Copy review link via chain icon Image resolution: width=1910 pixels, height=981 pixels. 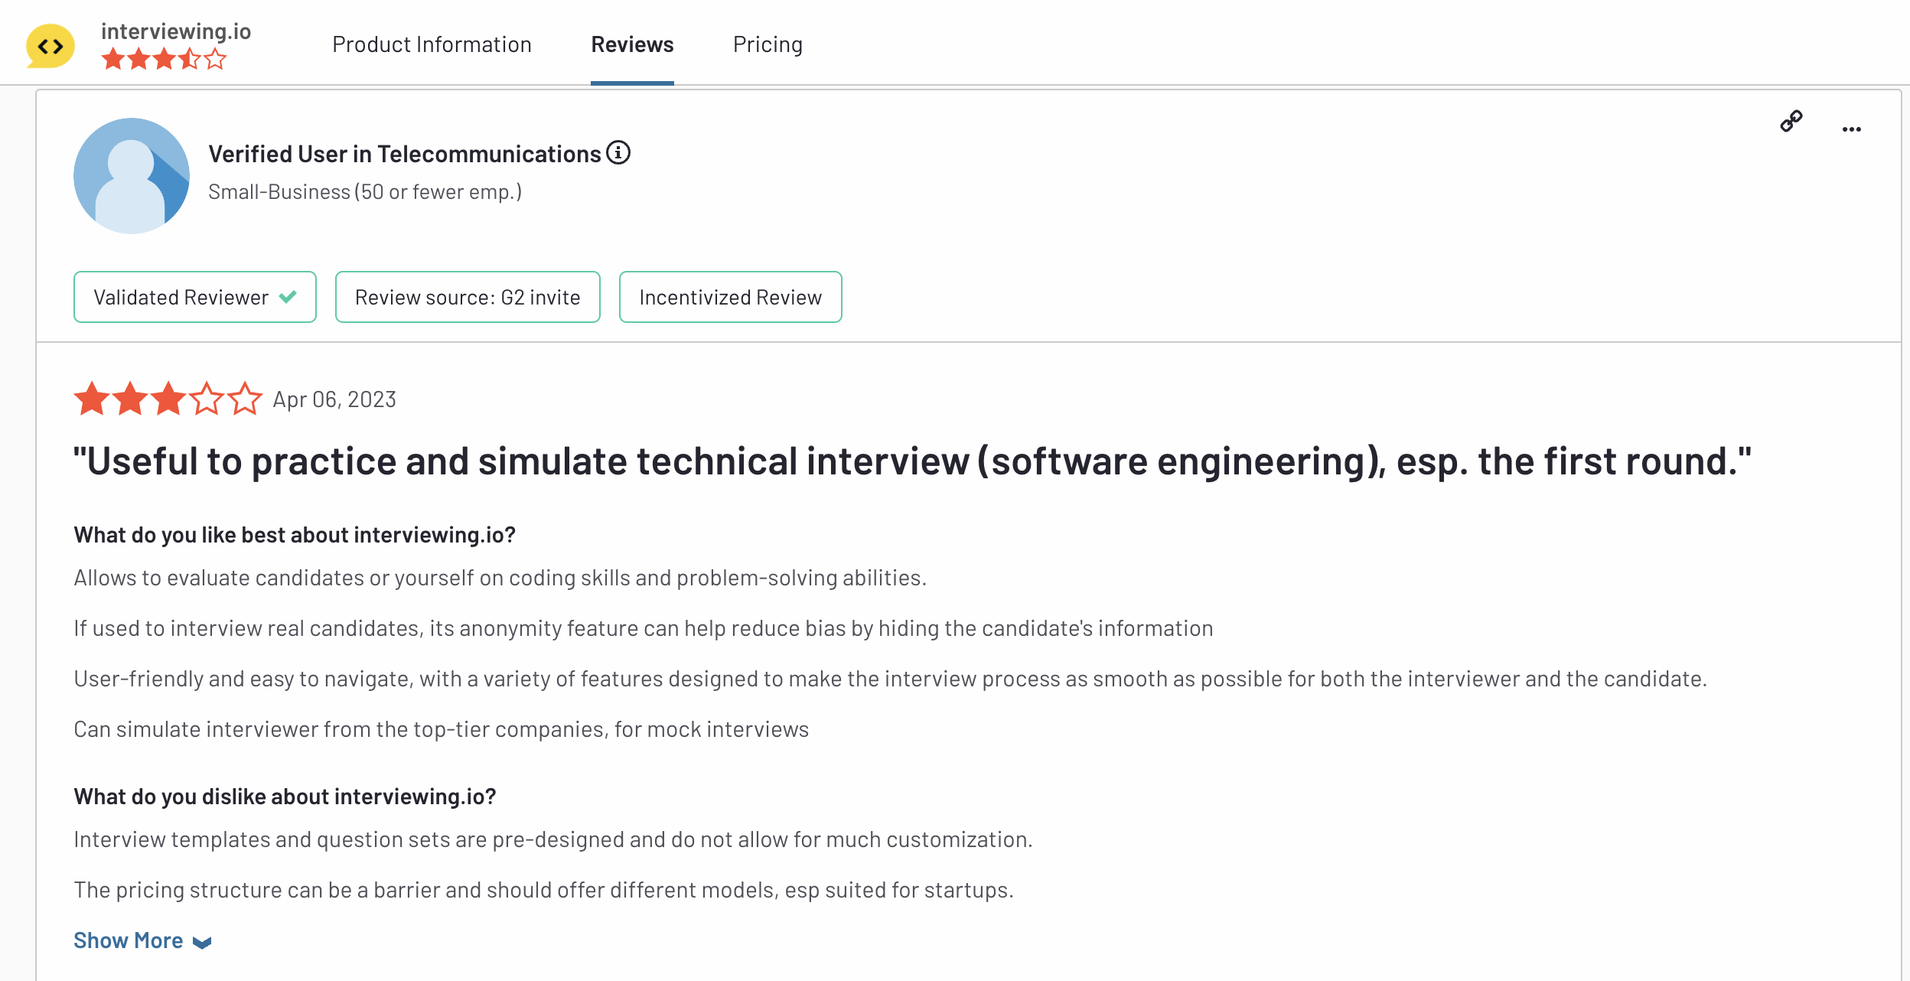point(1791,121)
